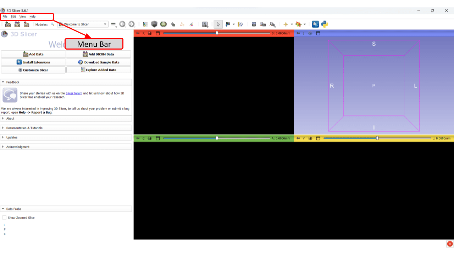The width and height of the screenshot is (454, 255).
Task: Expand the Documentation & Tutorials section
Action: 66,128
